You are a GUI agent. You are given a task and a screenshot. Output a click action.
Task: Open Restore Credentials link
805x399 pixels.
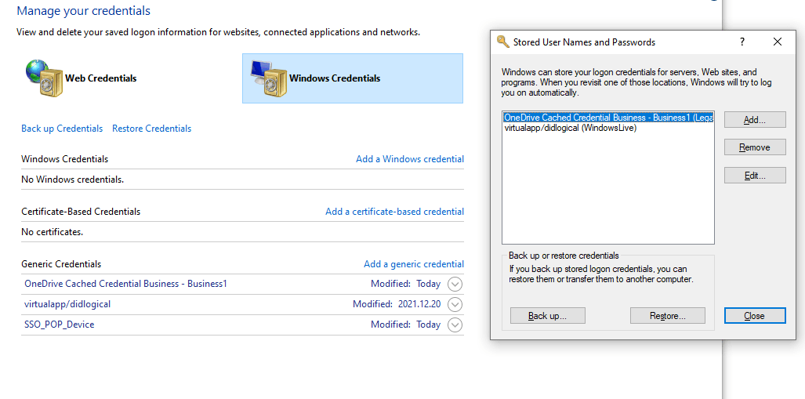(151, 129)
